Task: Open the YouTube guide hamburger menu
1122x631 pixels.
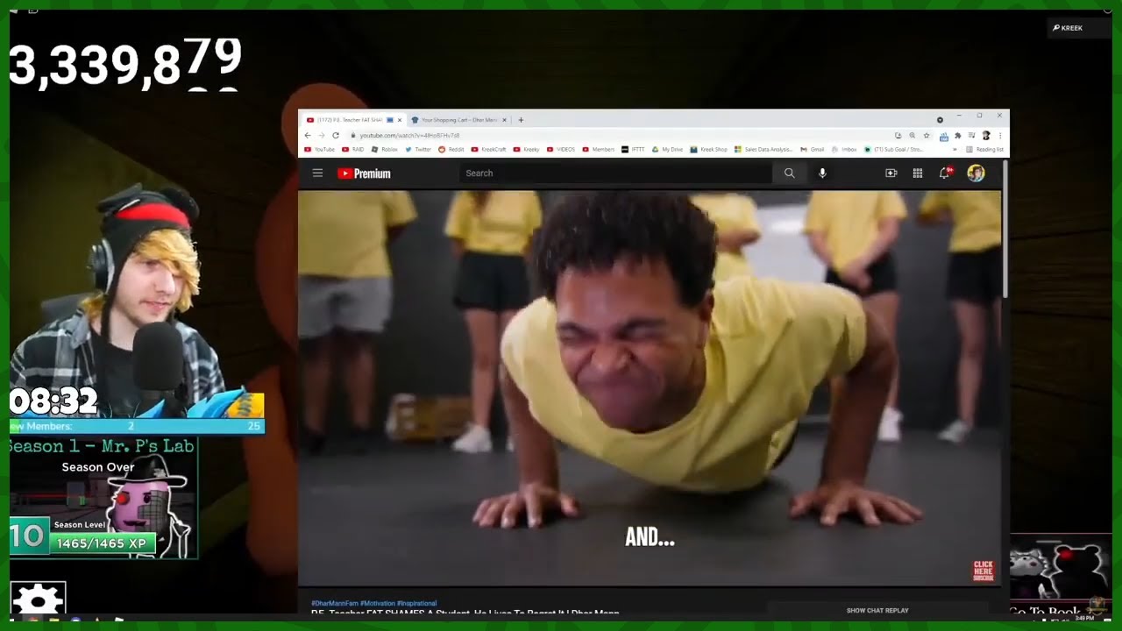Action: (x=317, y=174)
